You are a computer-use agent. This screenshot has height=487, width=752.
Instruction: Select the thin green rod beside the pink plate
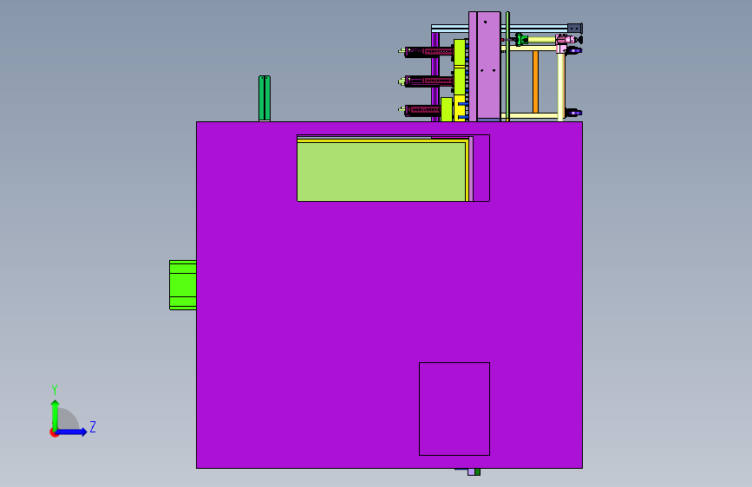[x=507, y=66]
